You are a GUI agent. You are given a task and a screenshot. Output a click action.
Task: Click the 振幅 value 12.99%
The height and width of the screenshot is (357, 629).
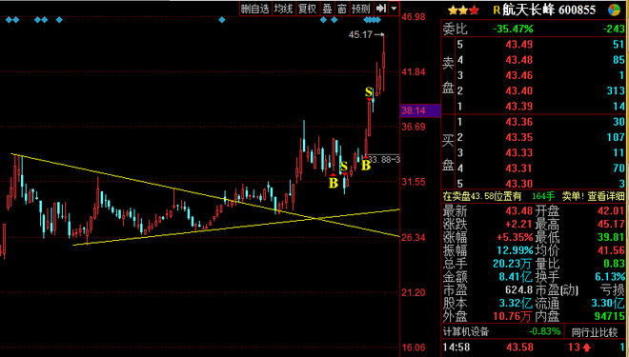coord(515,250)
